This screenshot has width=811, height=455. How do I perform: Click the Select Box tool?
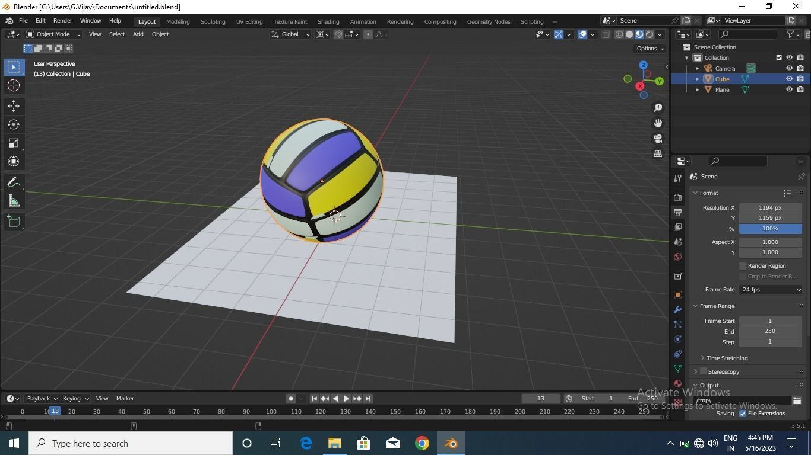pyautogui.click(x=14, y=67)
